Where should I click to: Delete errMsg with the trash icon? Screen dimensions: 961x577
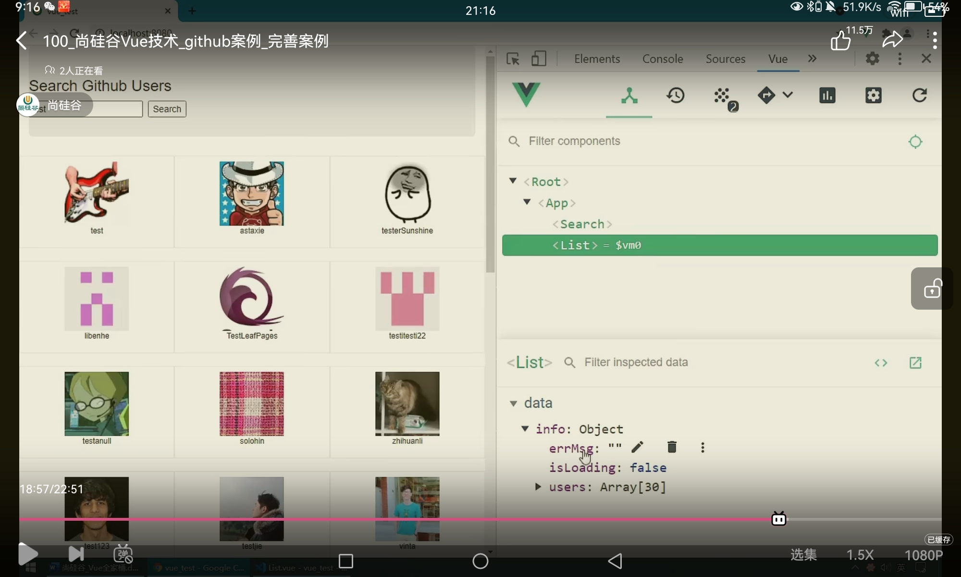point(672,447)
